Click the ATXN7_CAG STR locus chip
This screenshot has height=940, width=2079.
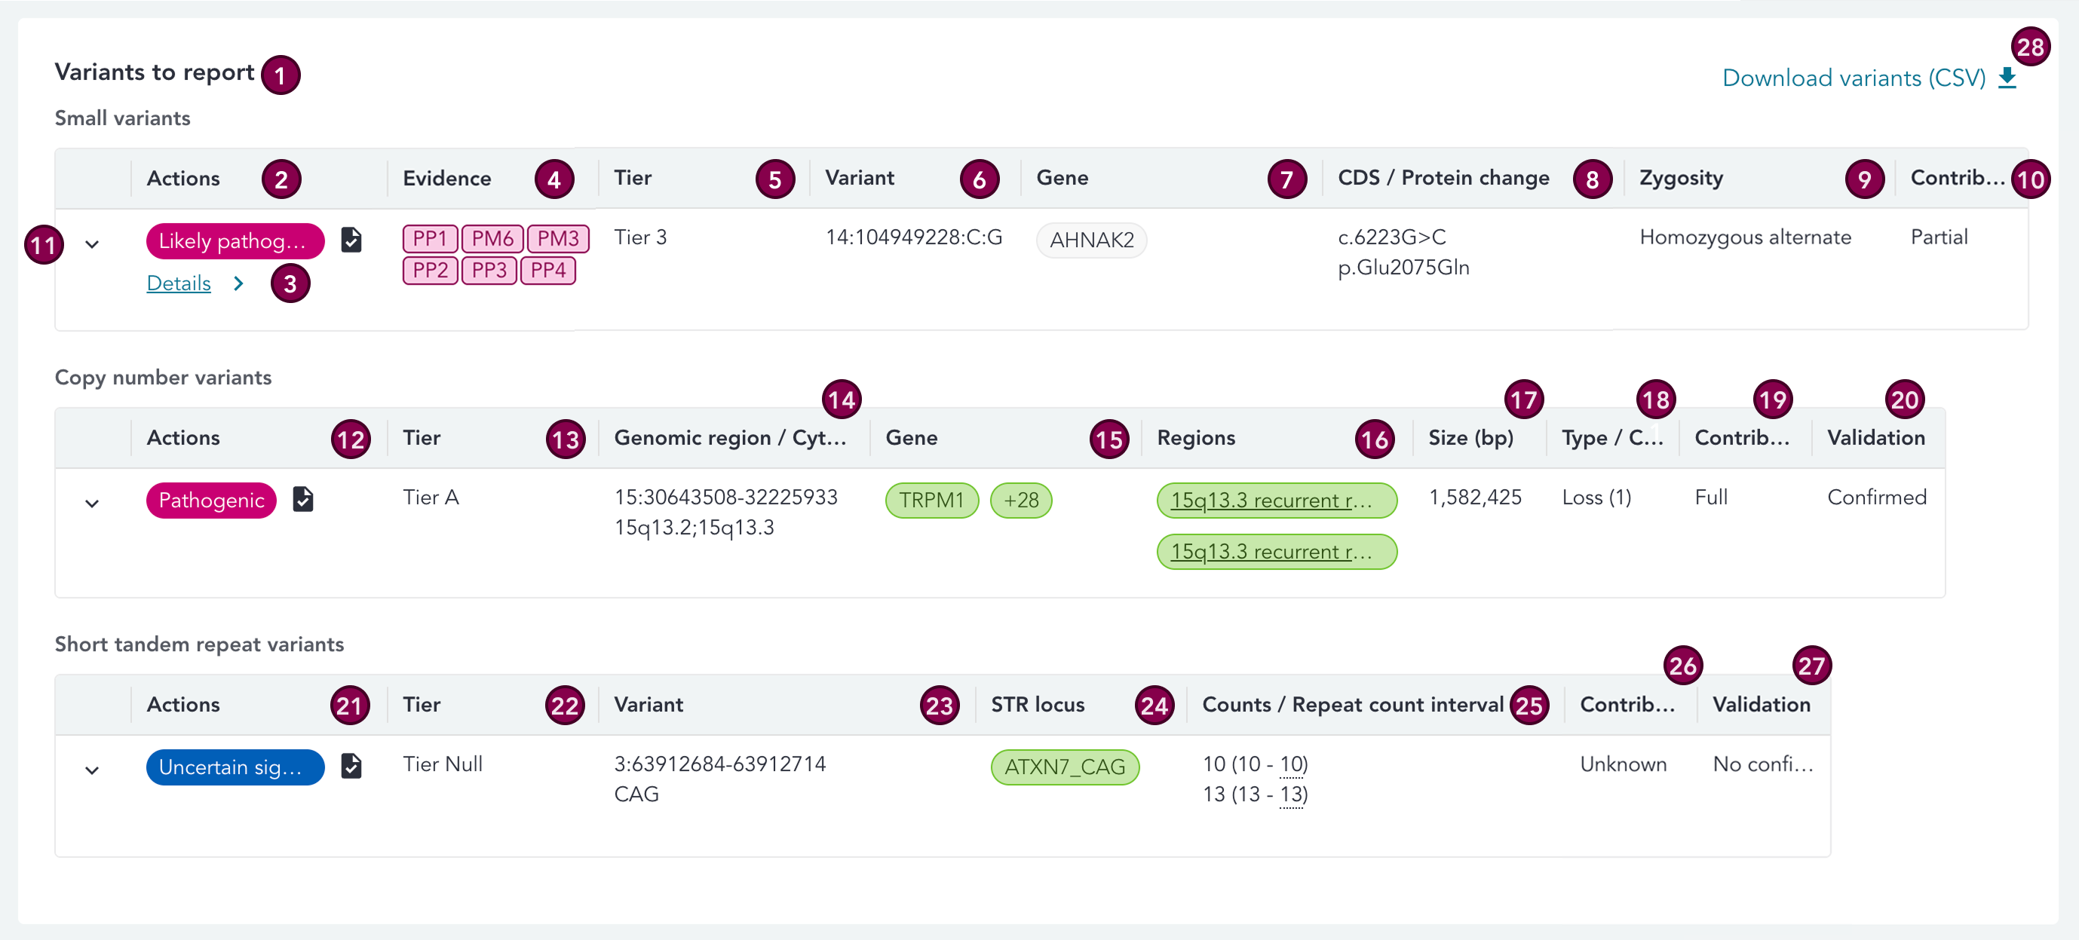[1064, 767]
